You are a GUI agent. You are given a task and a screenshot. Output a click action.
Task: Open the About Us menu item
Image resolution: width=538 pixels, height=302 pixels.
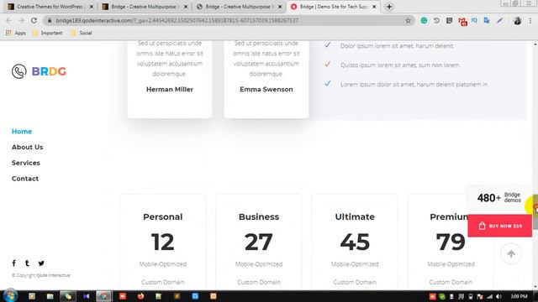click(x=28, y=148)
